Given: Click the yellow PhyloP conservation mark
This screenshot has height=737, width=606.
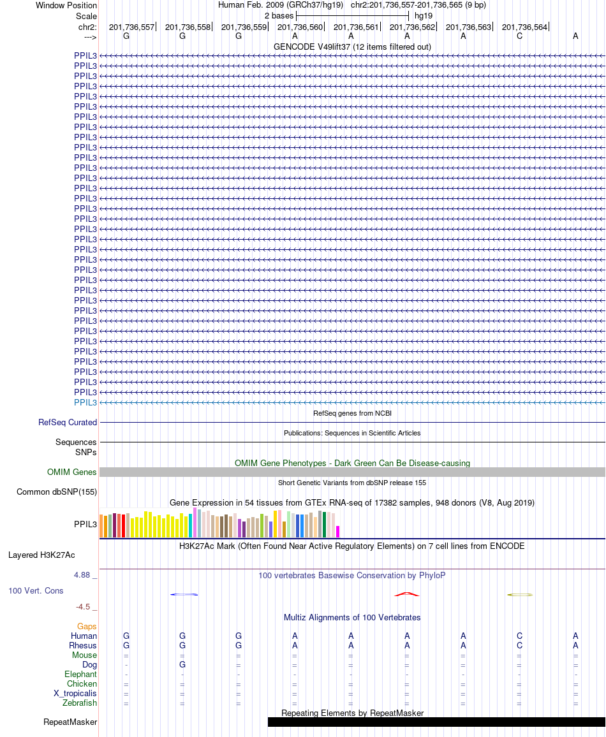Looking at the screenshot, I should [x=519, y=595].
